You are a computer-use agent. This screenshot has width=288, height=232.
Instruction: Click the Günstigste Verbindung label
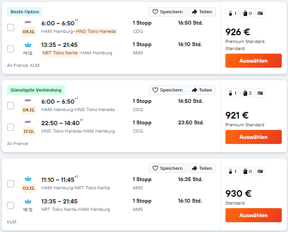click(x=36, y=90)
